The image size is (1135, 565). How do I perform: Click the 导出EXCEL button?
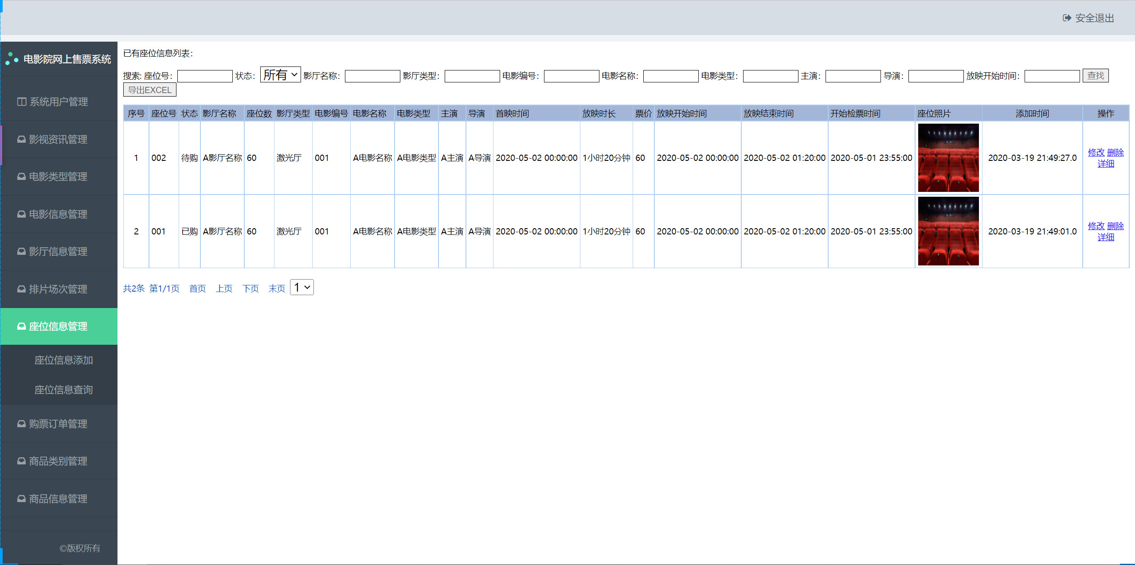[x=149, y=90]
